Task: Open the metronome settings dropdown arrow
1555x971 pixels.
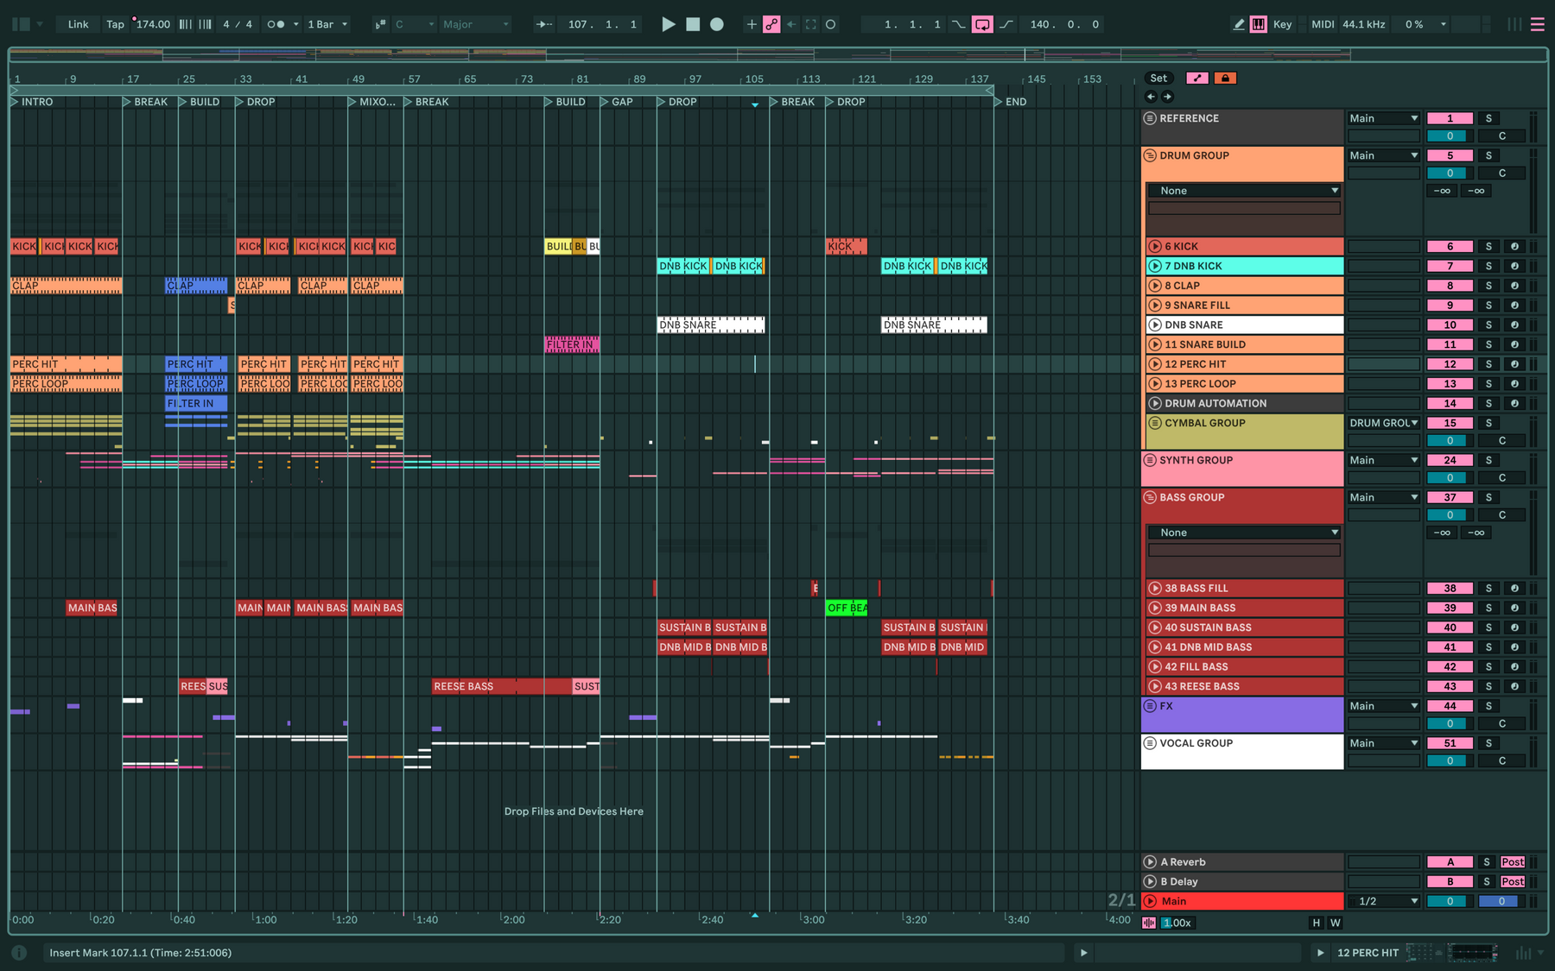Action: (x=296, y=24)
